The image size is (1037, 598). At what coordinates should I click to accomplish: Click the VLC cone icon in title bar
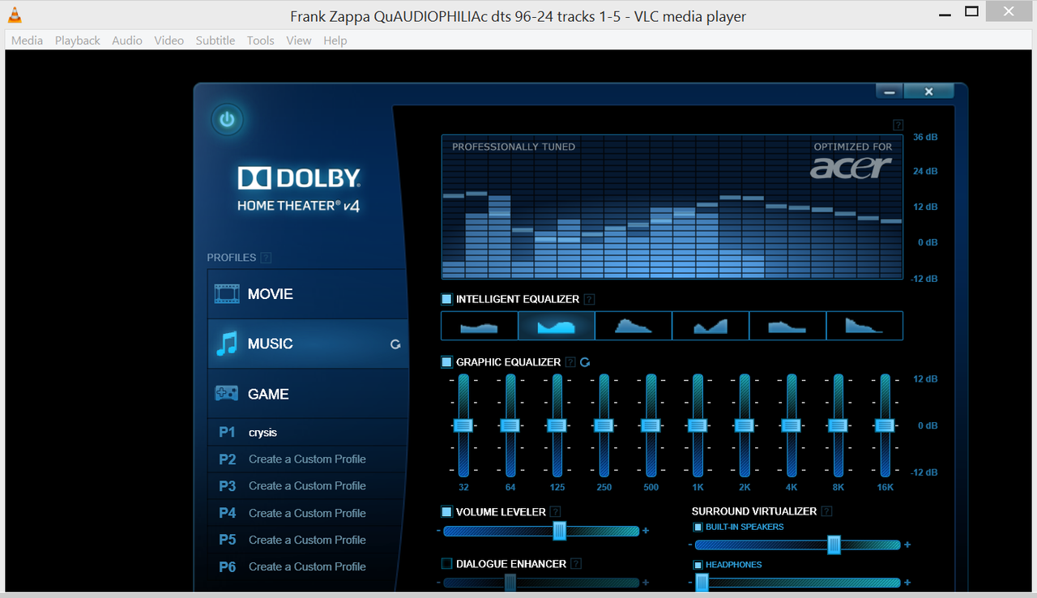point(15,13)
